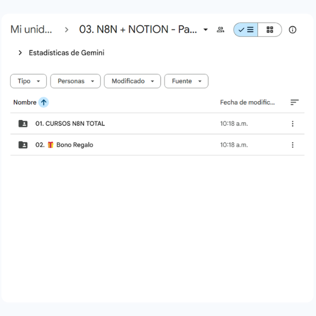Open the Mi unidad breadcrumb
The image size is (316, 316).
click(31, 29)
